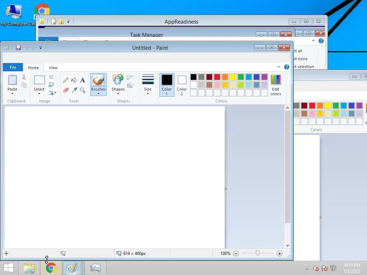Select the Pencil tool in Paint
367x275 pixels.
(66, 80)
